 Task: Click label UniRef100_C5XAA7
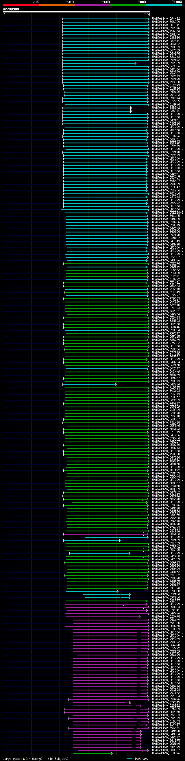tap(166, 73)
